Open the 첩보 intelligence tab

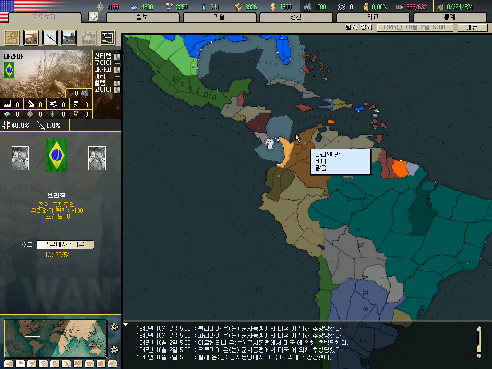coord(142,17)
